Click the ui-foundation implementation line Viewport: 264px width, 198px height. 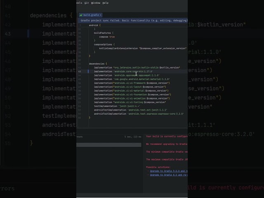pos(132,94)
